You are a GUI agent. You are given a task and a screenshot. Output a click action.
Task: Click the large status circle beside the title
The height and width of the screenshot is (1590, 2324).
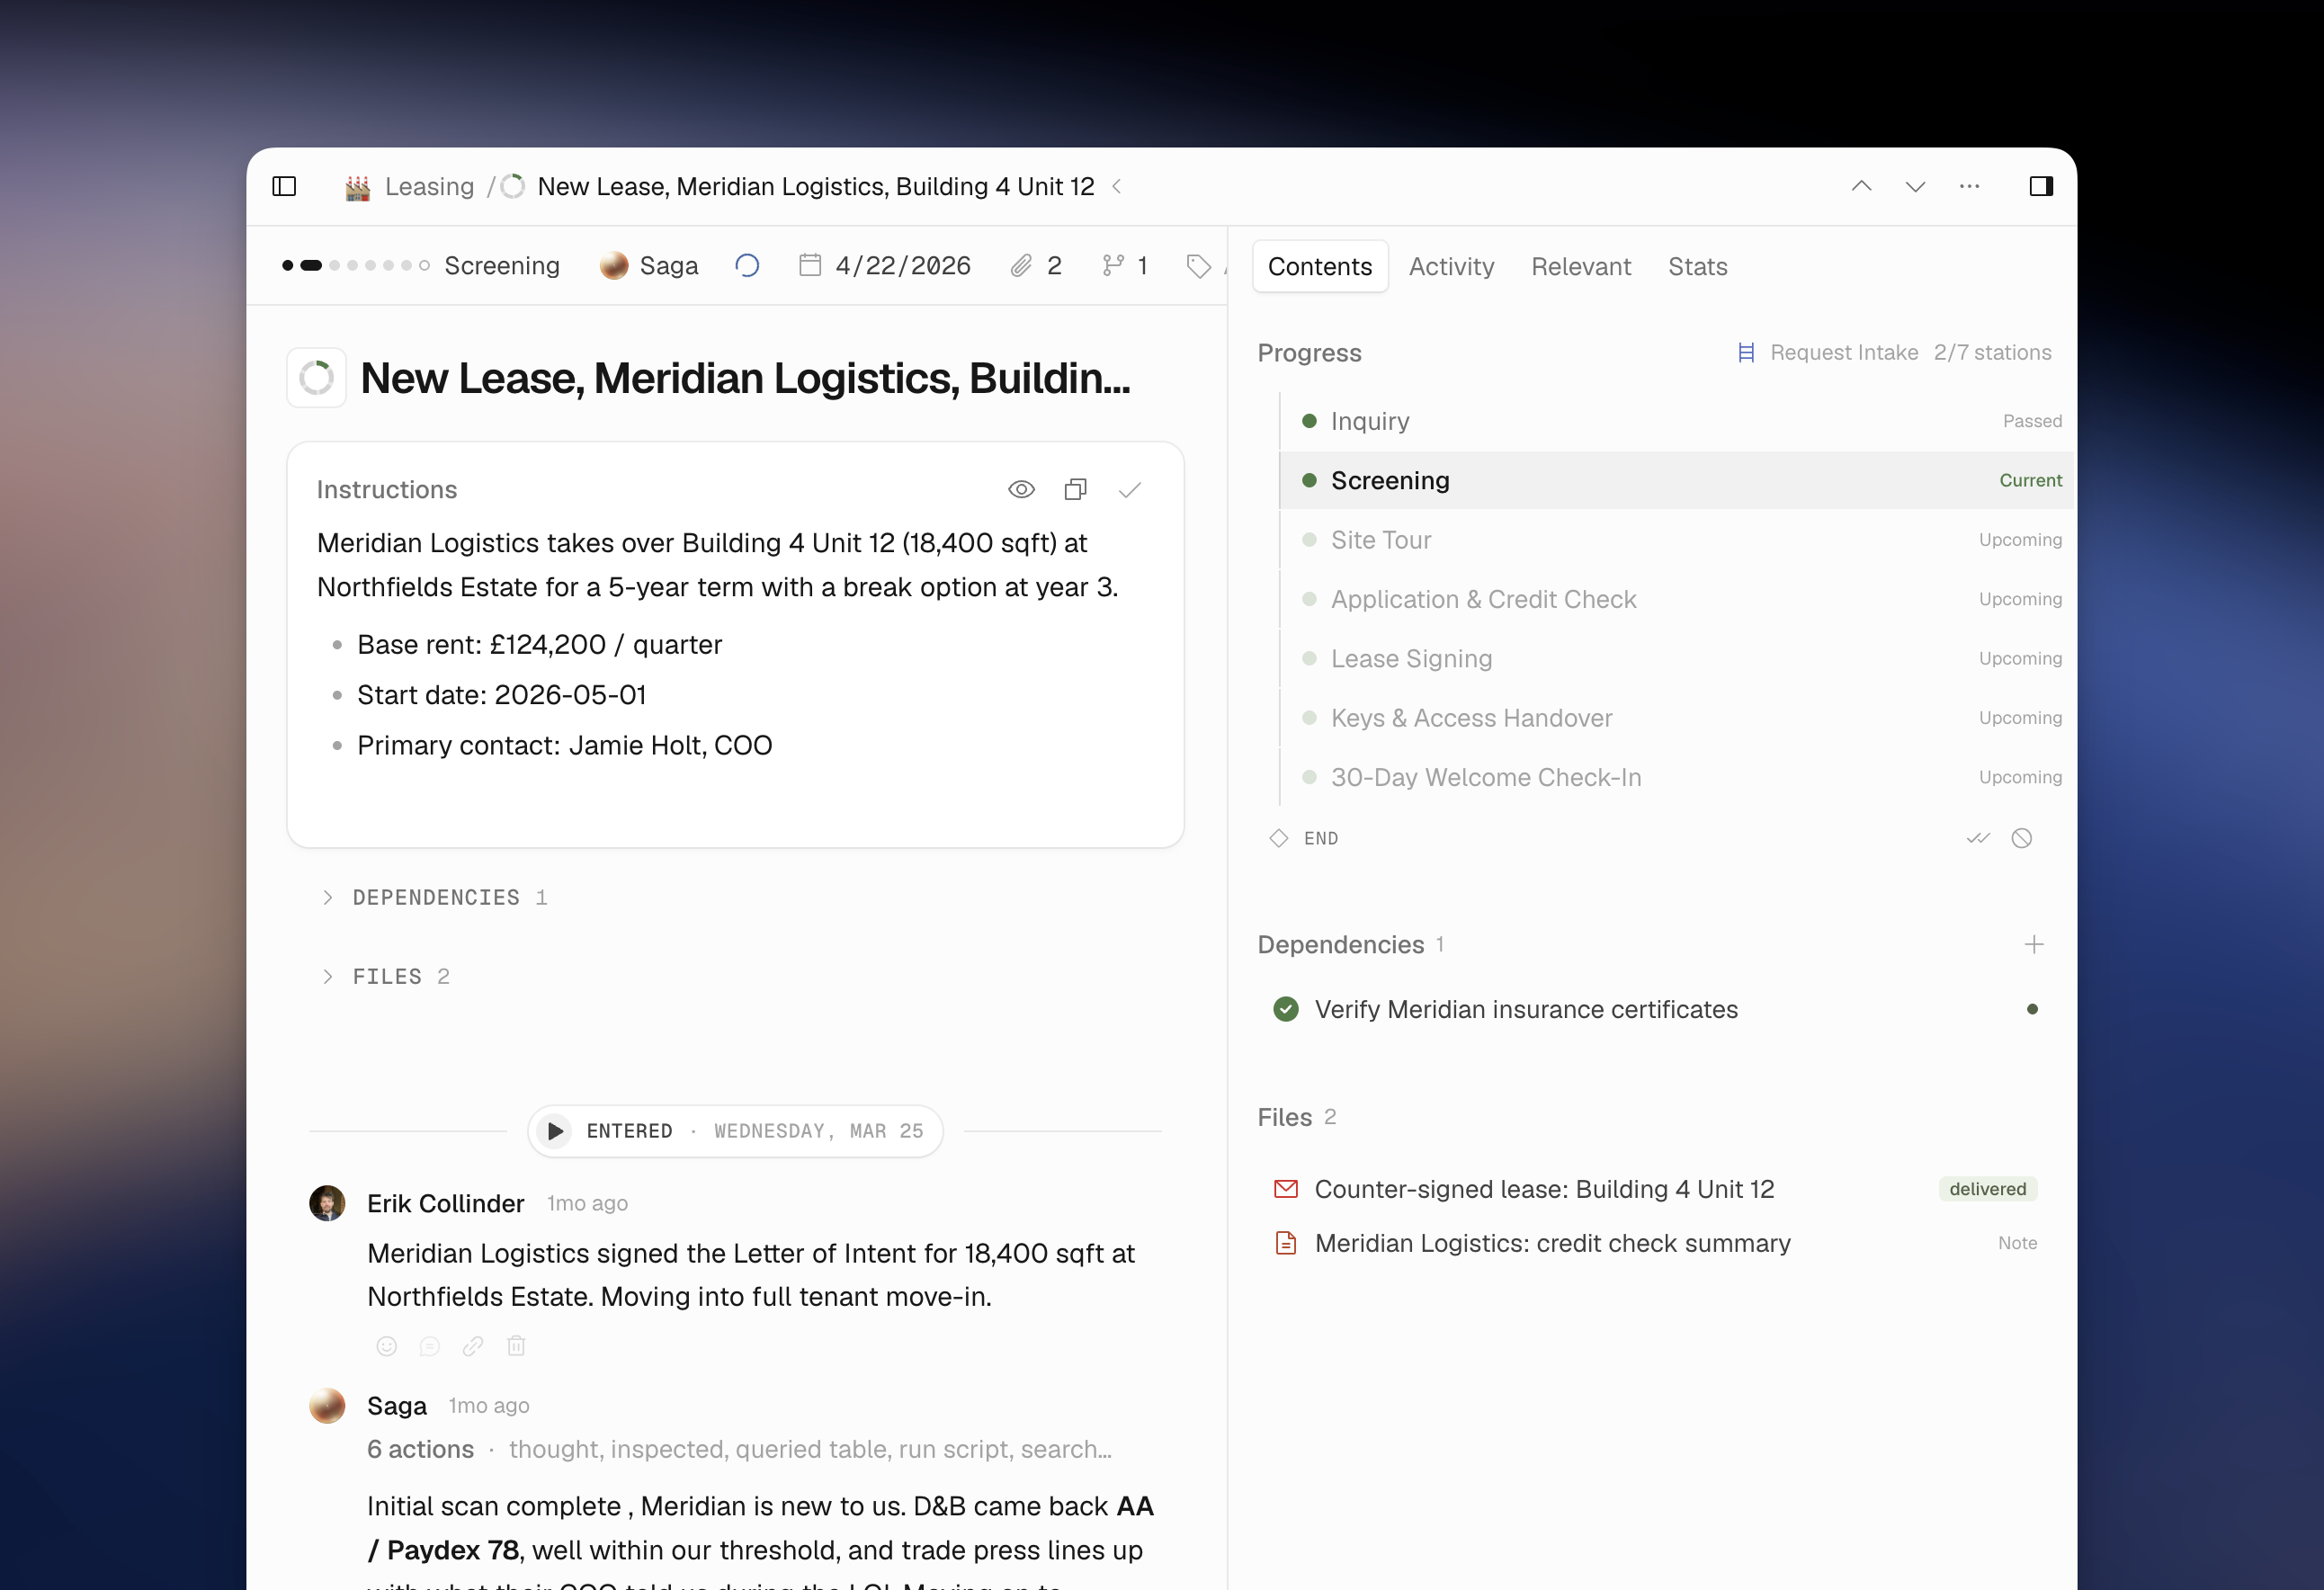316,378
